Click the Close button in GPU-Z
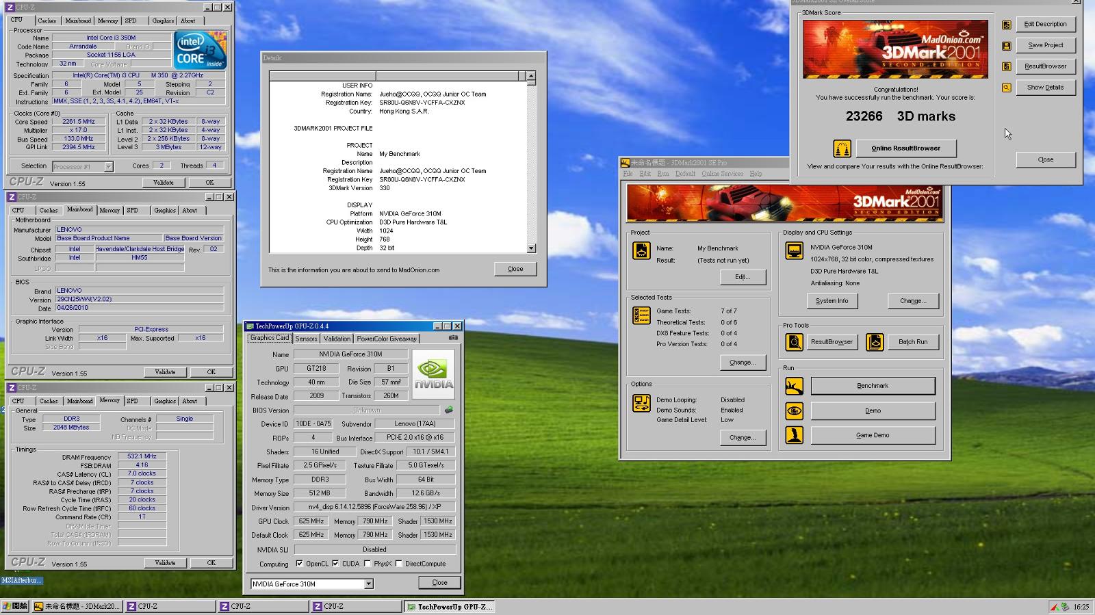 (439, 583)
